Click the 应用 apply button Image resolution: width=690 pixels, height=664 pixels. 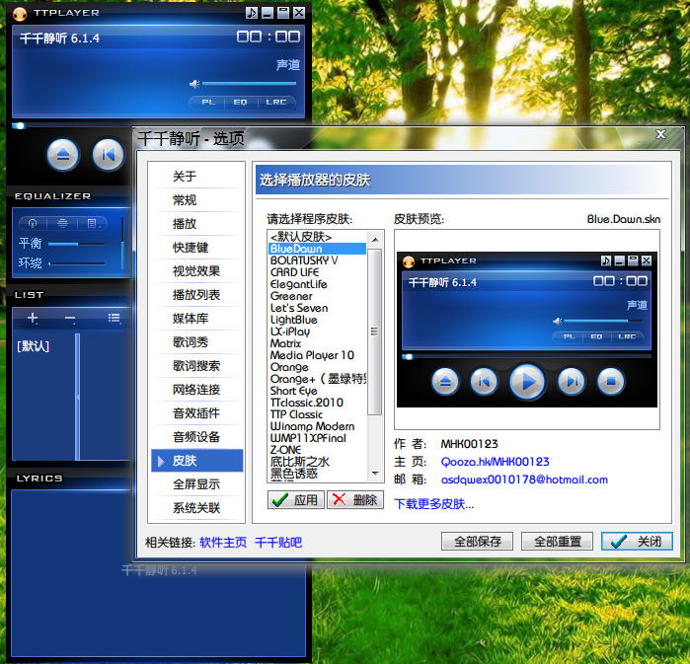296,500
